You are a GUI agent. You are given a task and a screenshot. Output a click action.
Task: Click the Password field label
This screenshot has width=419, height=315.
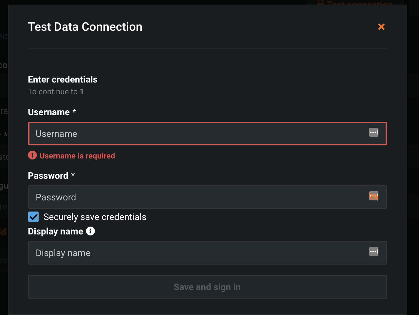point(48,176)
